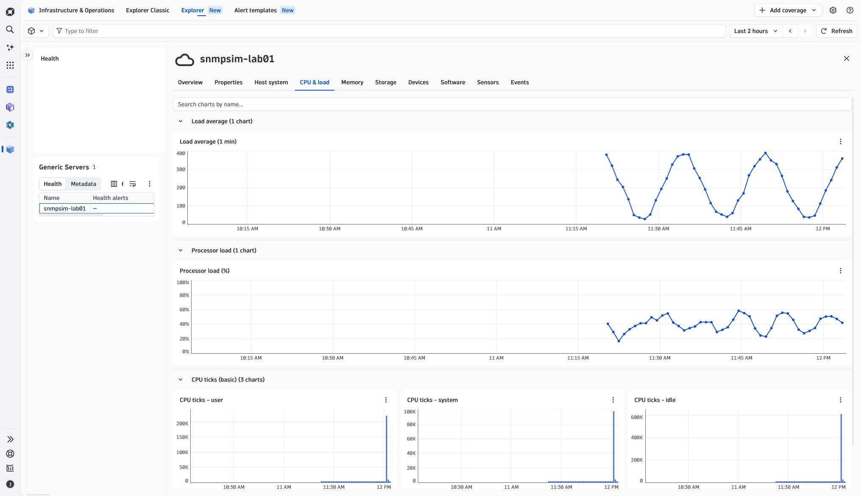This screenshot has height=496, width=861.
Task: Open CPU ticks - system chart menu
Action: tap(613, 400)
